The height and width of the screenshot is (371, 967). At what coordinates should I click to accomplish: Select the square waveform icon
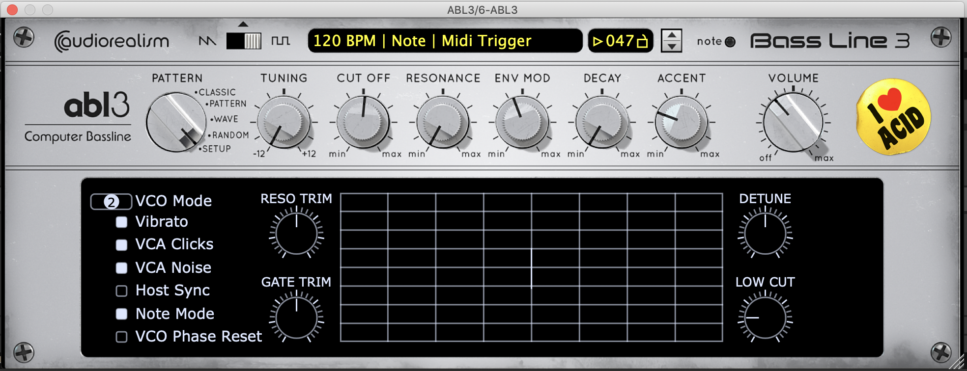point(281,41)
